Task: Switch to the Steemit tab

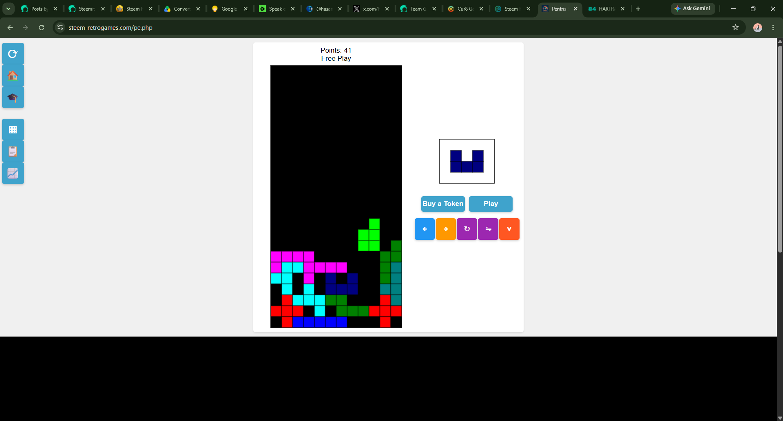Action: point(86,9)
